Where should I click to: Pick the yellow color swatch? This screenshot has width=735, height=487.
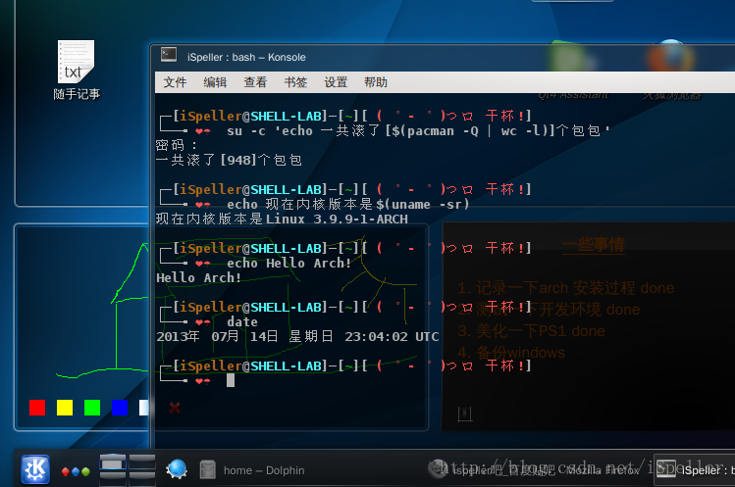[65, 408]
